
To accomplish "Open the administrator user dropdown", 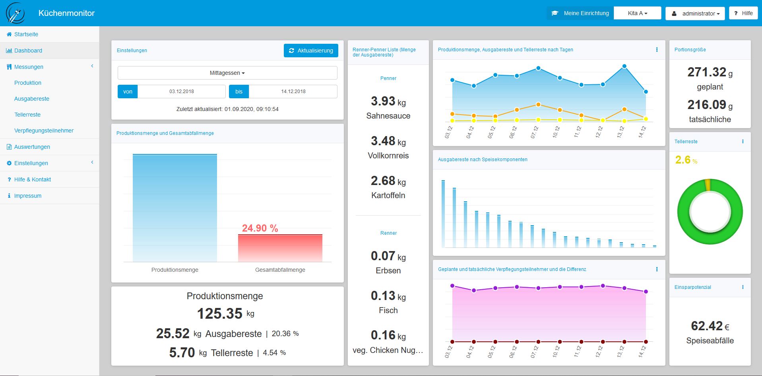I will click(x=695, y=14).
